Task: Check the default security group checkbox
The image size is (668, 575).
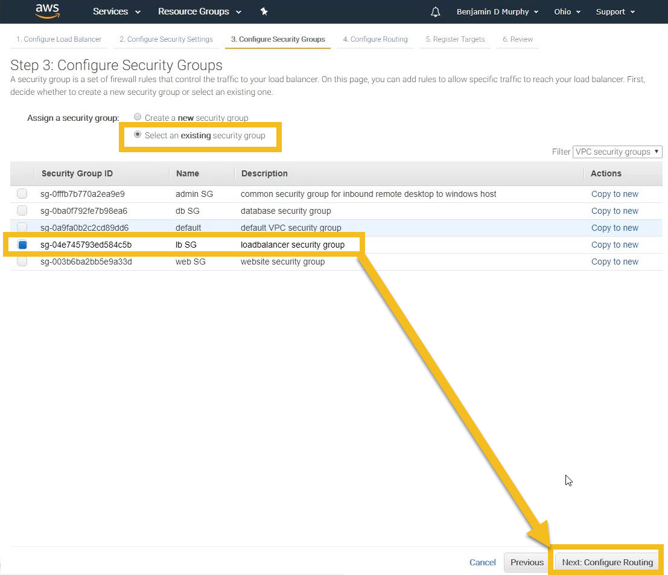Action: pos(22,227)
